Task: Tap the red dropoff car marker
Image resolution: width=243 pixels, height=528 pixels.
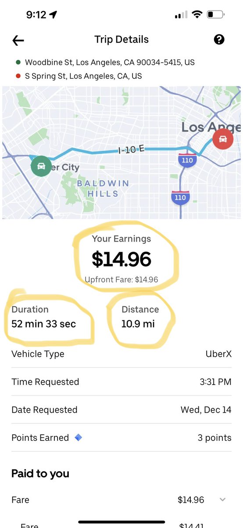Action: coord(223,139)
